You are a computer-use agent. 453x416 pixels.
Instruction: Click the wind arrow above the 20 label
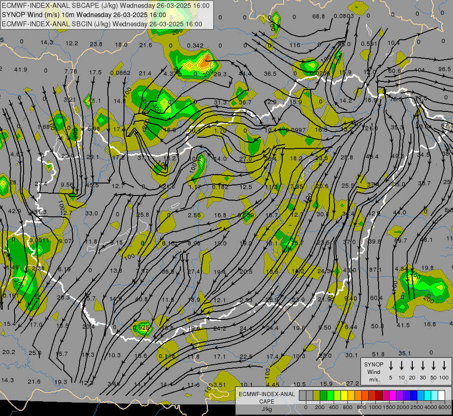click(412, 365)
